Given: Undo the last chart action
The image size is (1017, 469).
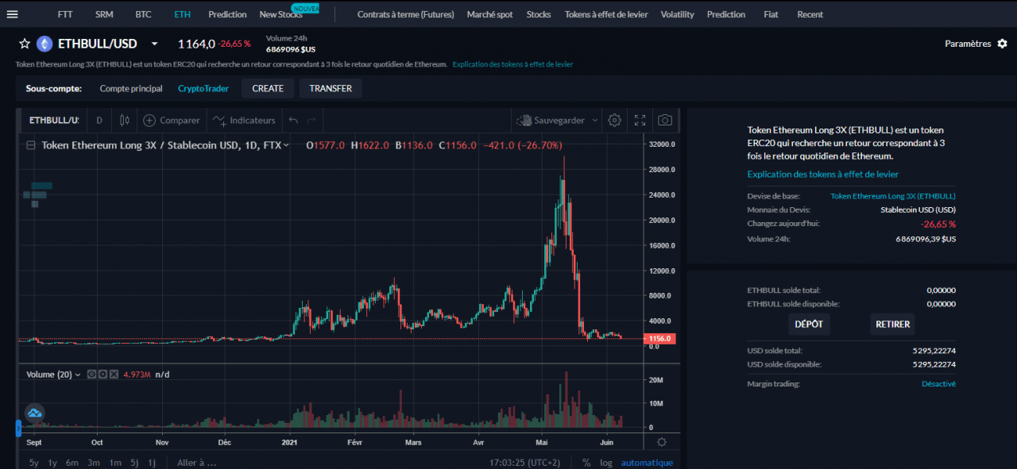Looking at the screenshot, I should coord(293,121).
